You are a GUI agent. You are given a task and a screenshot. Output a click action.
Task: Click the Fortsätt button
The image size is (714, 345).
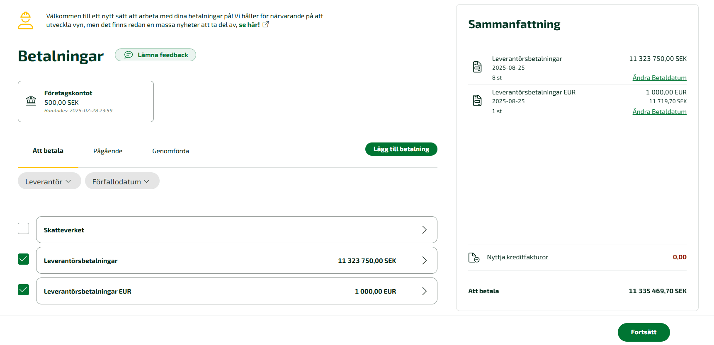(644, 332)
